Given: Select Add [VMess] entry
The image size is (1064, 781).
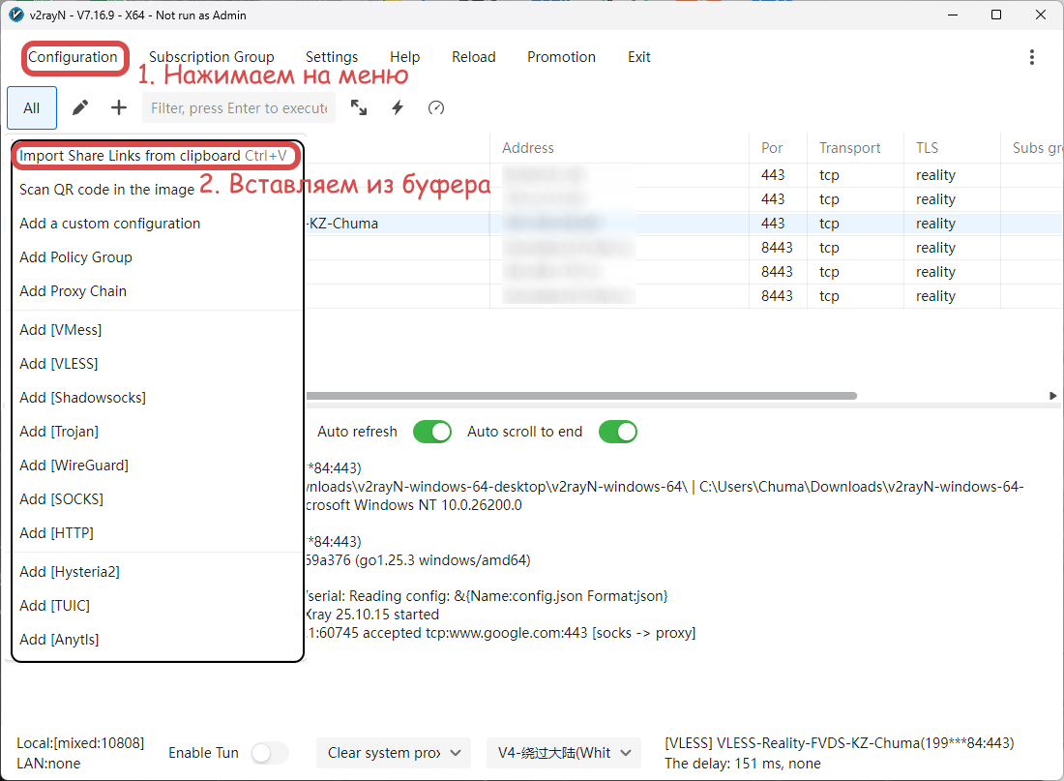Looking at the screenshot, I should (x=157, y=330).
